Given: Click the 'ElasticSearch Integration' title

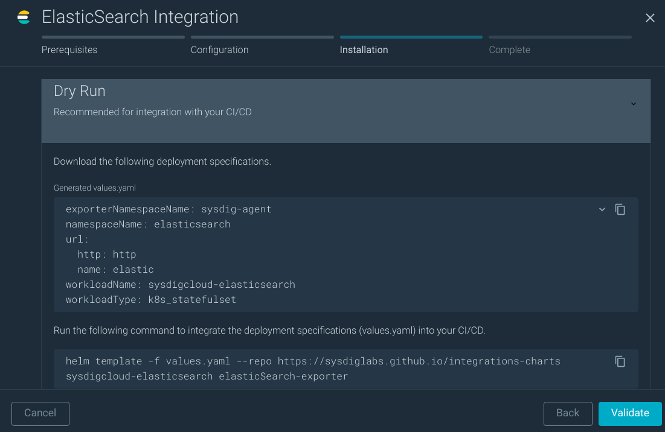Looking at the screenshot, I should click(x=140, y=17).
